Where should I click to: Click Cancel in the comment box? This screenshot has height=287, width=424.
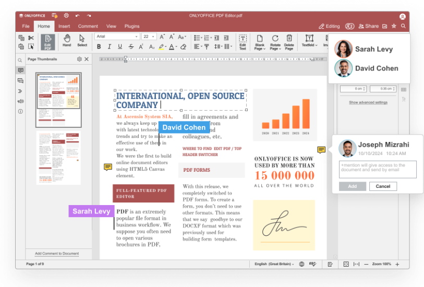(x=383, y=186)
